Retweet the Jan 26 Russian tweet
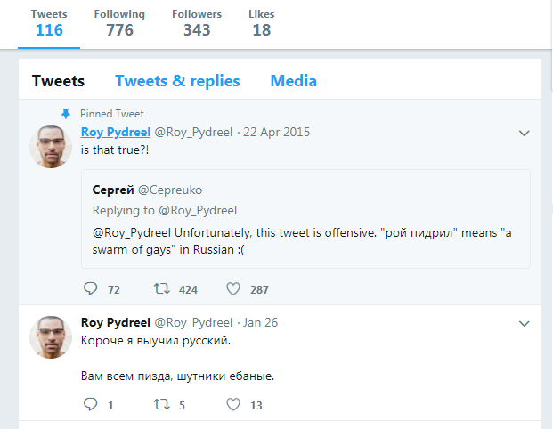Viewport: 553px width, 429px height. pyautogui.click(x=162, y=404)
